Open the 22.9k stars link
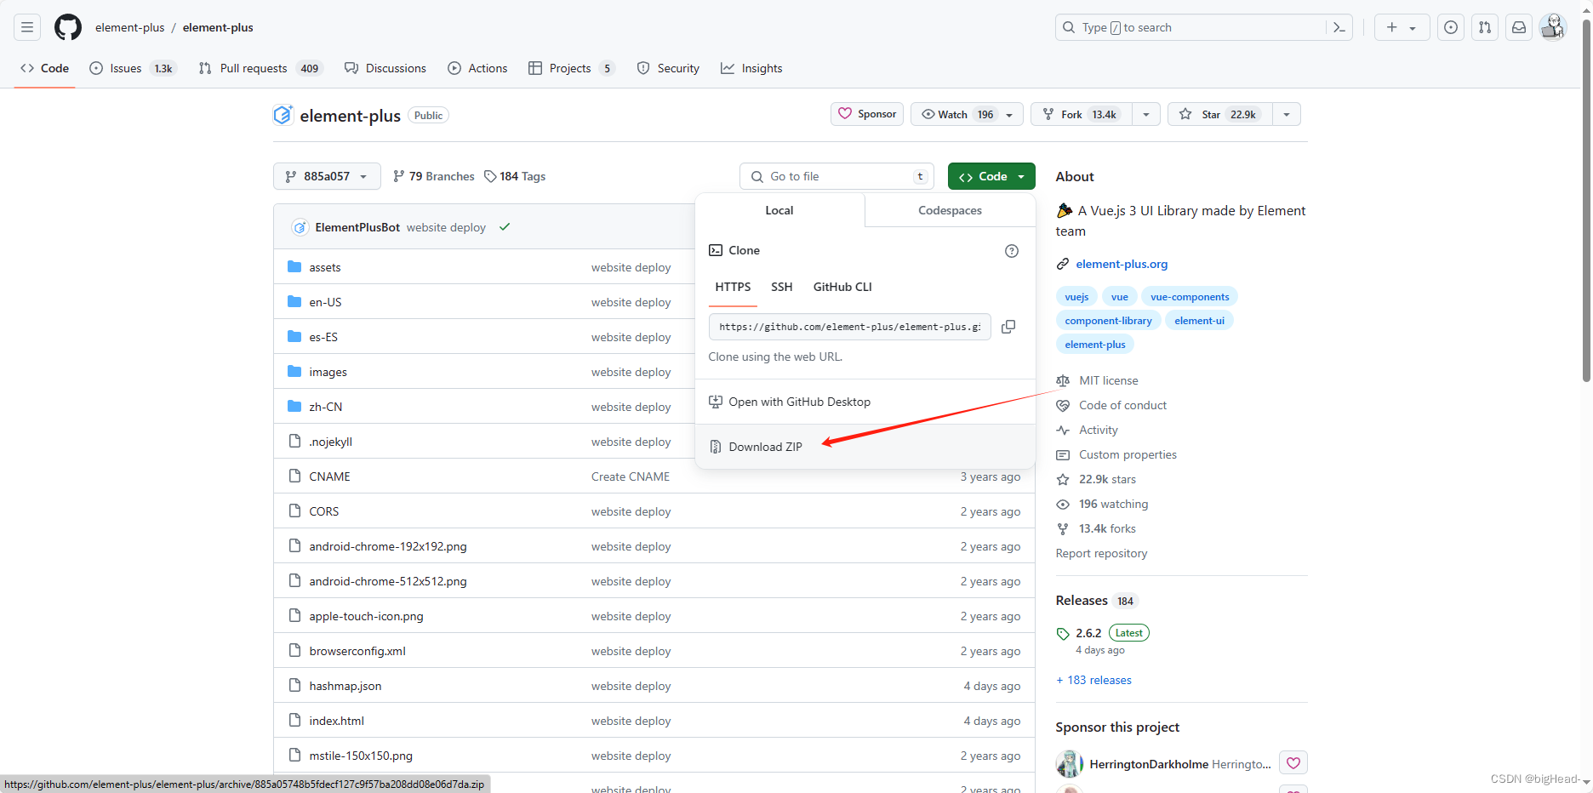The width and height of the screenshot is (1593, 793). tap(1107, 479)
